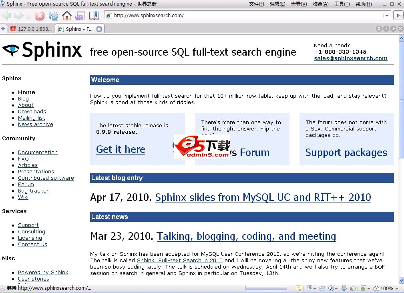Open the Contact us link
This screenshot has height=293, width=404.
(x=32, y=244)
